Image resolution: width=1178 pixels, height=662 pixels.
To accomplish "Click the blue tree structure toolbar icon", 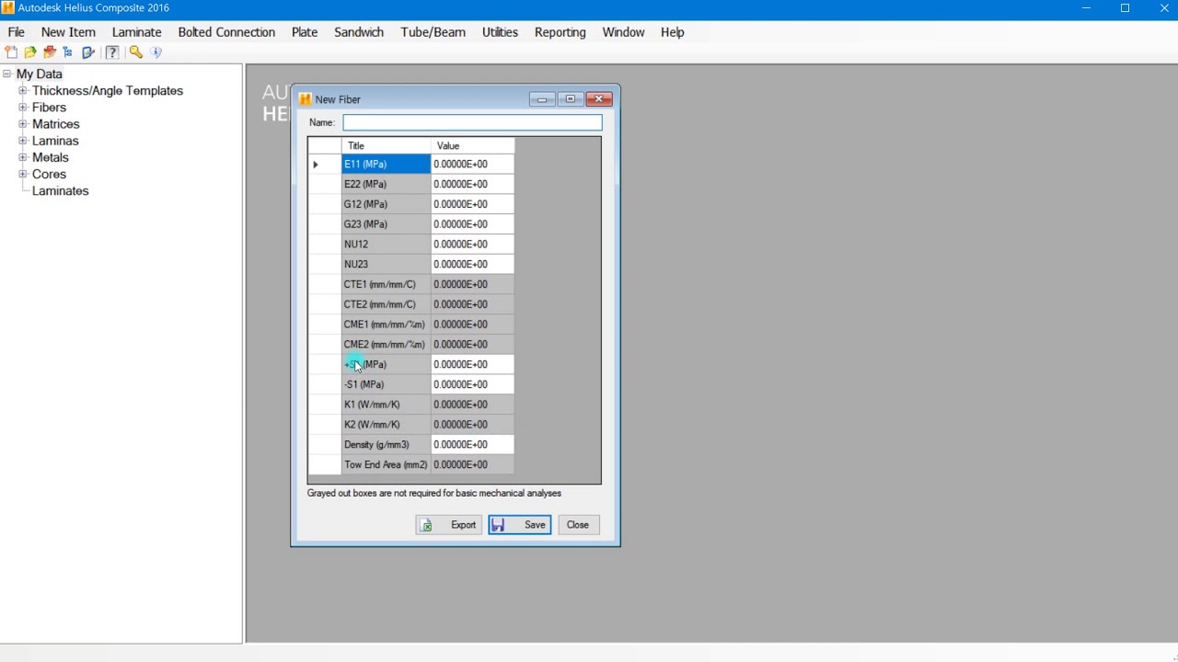I will 68,52.
